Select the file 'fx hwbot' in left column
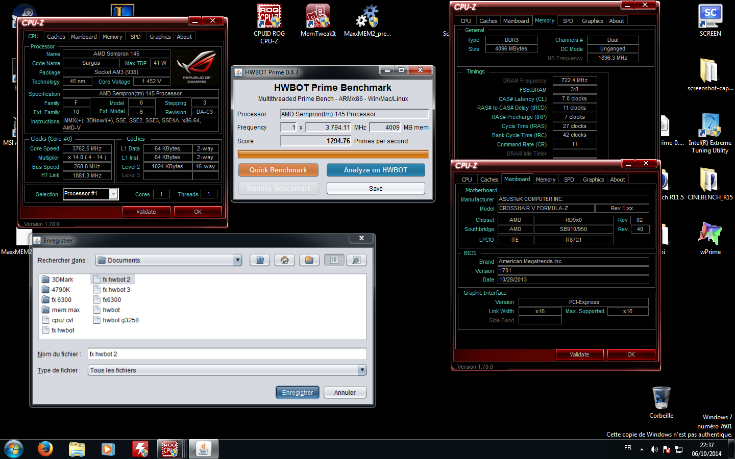 click(x=58, y=330)
